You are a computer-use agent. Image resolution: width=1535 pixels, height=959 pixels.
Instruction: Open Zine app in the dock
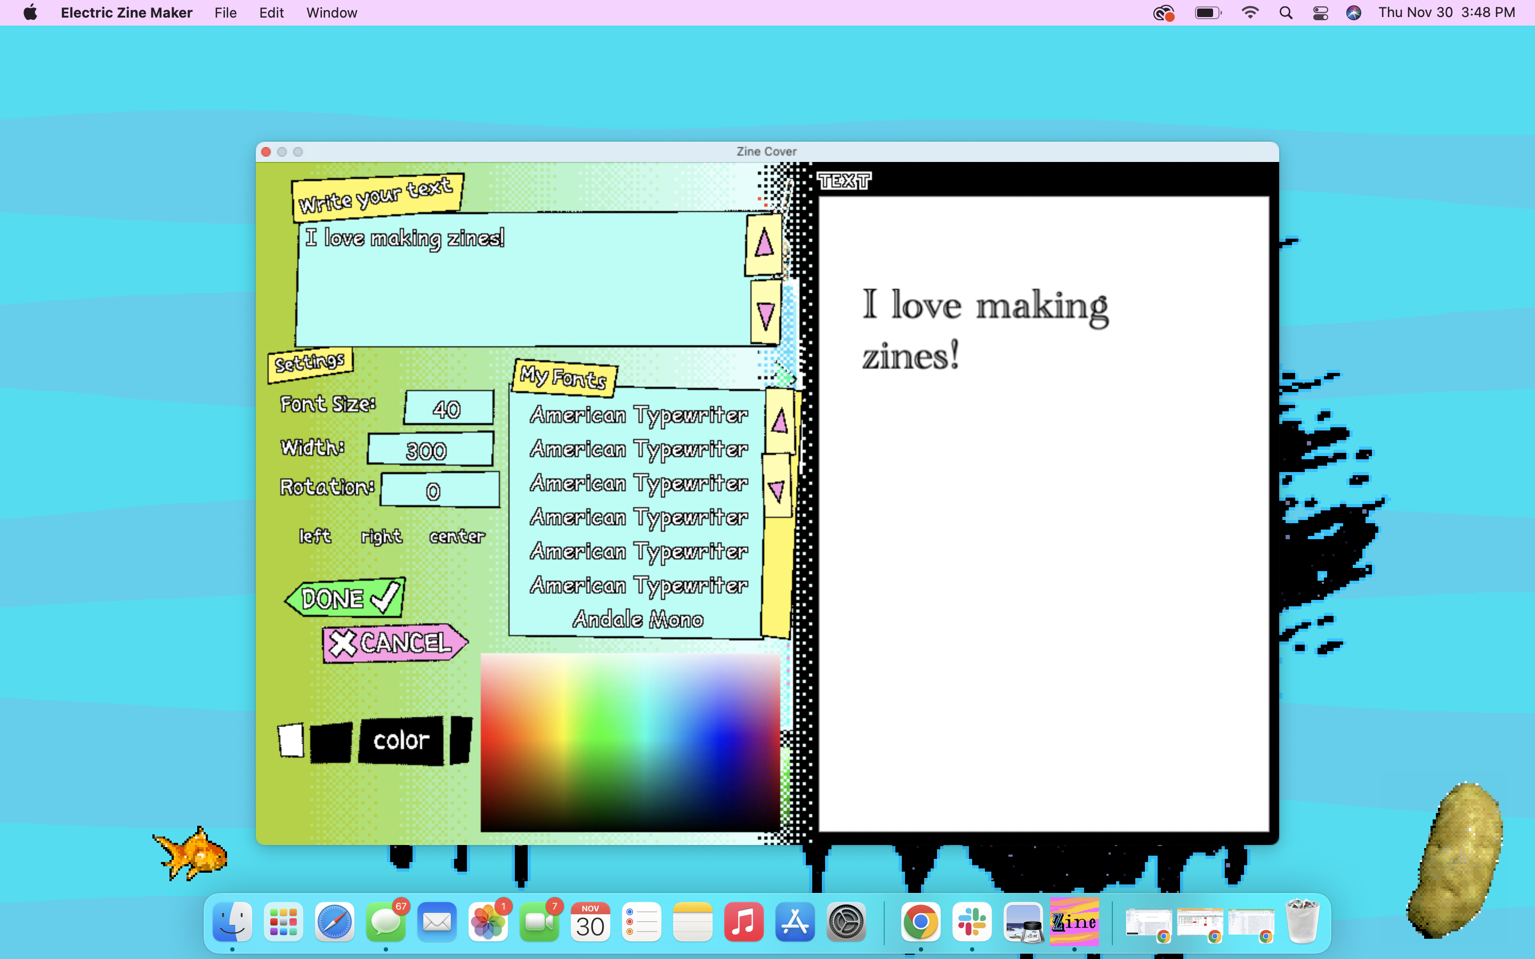pos(1074,922)
